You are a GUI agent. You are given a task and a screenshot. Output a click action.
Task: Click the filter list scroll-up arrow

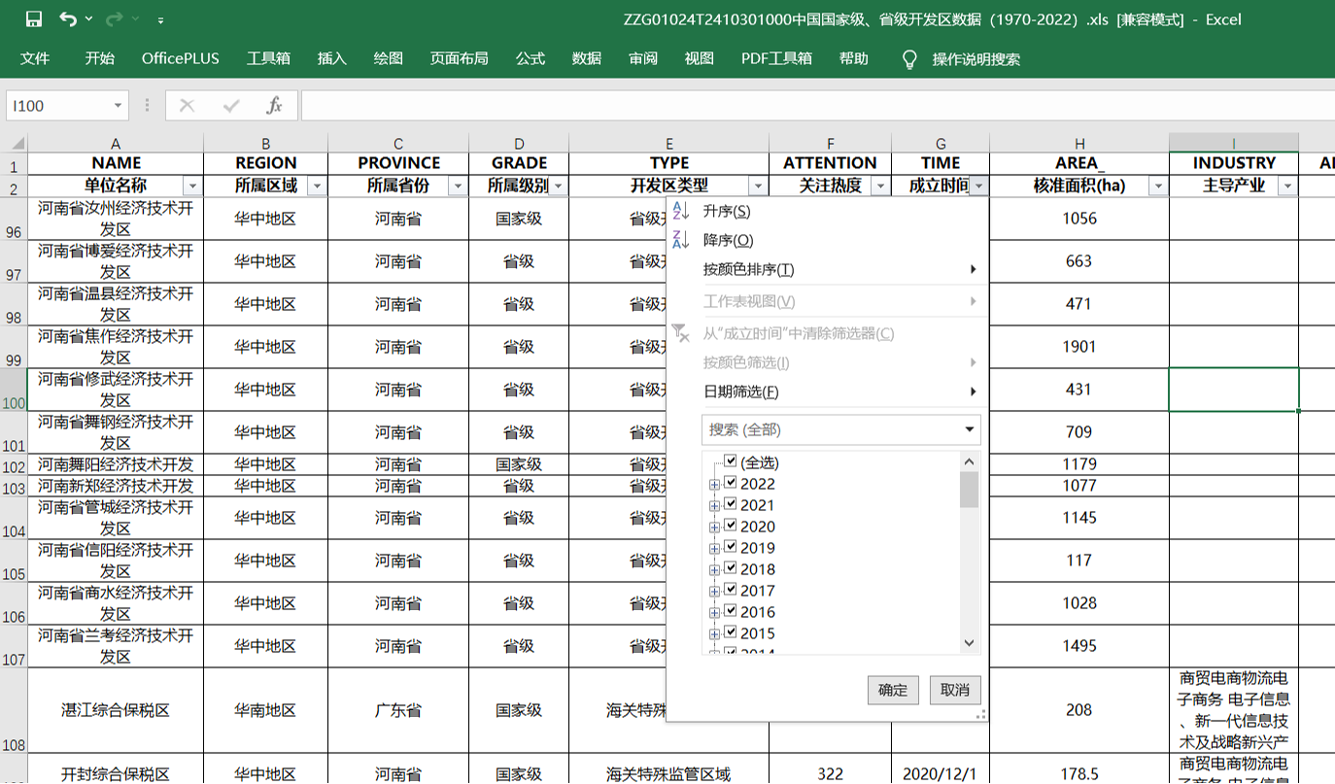[x=969, y=461]
